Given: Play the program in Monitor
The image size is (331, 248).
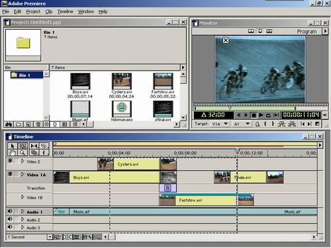Looking at the screenshot, I should (x=261, y=115).
